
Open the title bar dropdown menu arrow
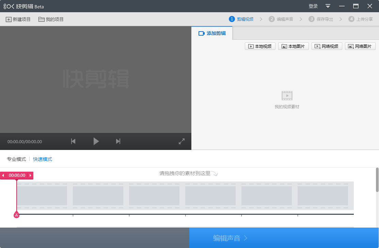coord(328,6)
